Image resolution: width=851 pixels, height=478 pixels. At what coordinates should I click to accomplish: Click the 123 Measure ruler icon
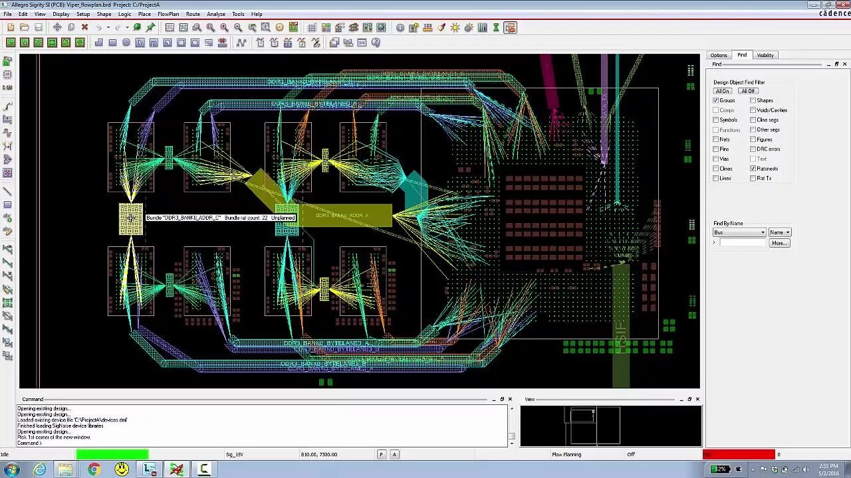tap(427, 27)
